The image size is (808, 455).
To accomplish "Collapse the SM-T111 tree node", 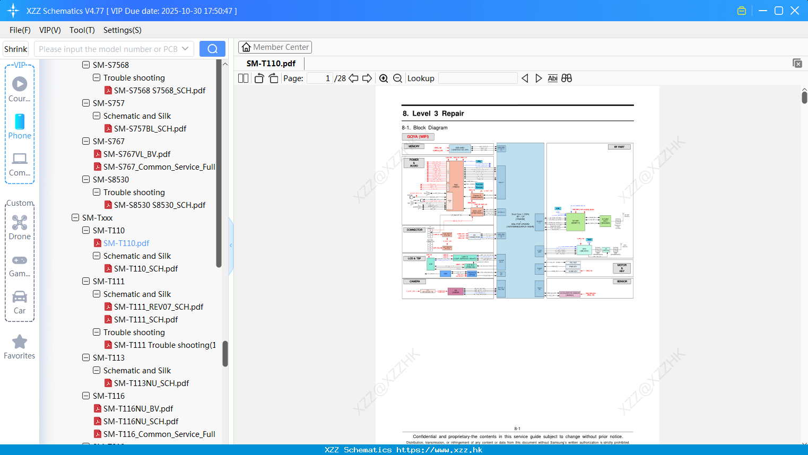I will tap(86, 281).
